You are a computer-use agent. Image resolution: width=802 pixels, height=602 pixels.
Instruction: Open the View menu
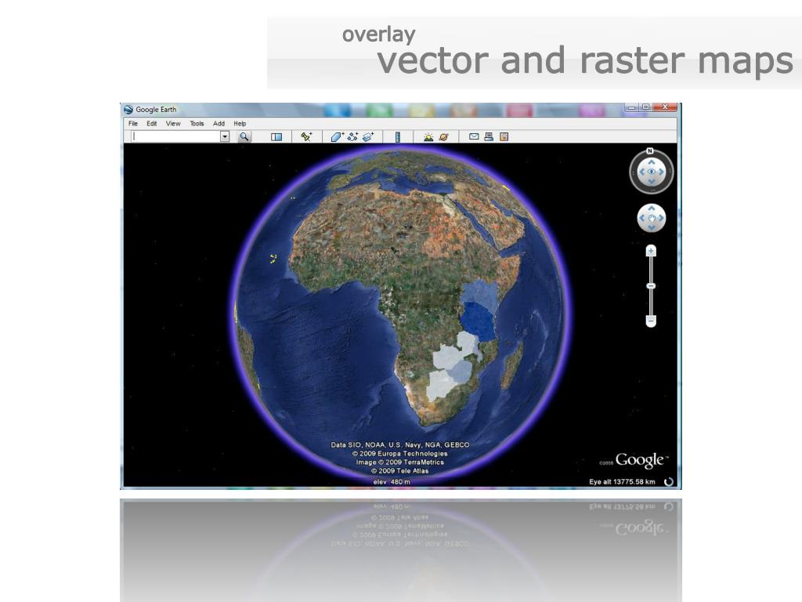click(x=173, y=123)
